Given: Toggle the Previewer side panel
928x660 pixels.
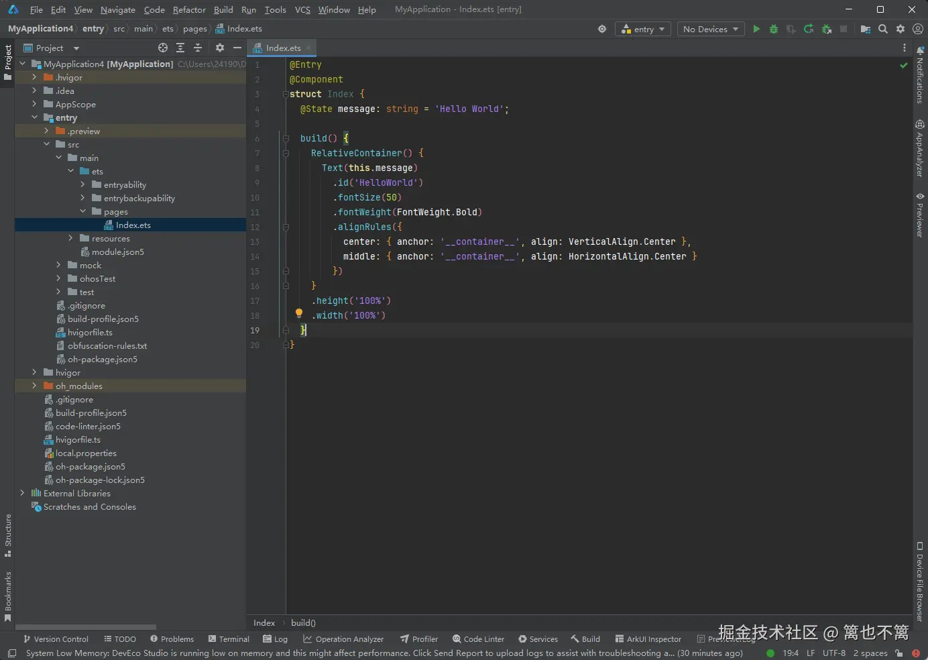Looking at the screenshot, I should click(920, 215).
